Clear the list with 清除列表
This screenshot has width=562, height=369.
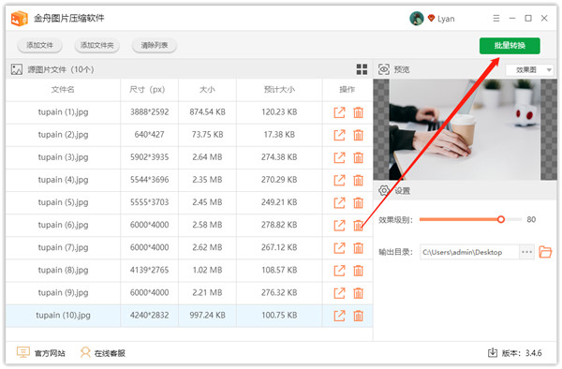click(155, 45)
